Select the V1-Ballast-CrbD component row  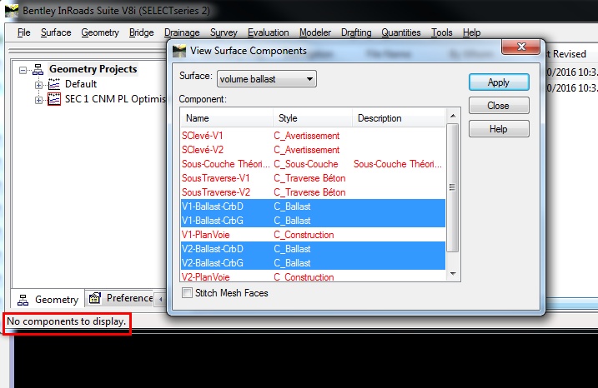[x=313, y=206]
